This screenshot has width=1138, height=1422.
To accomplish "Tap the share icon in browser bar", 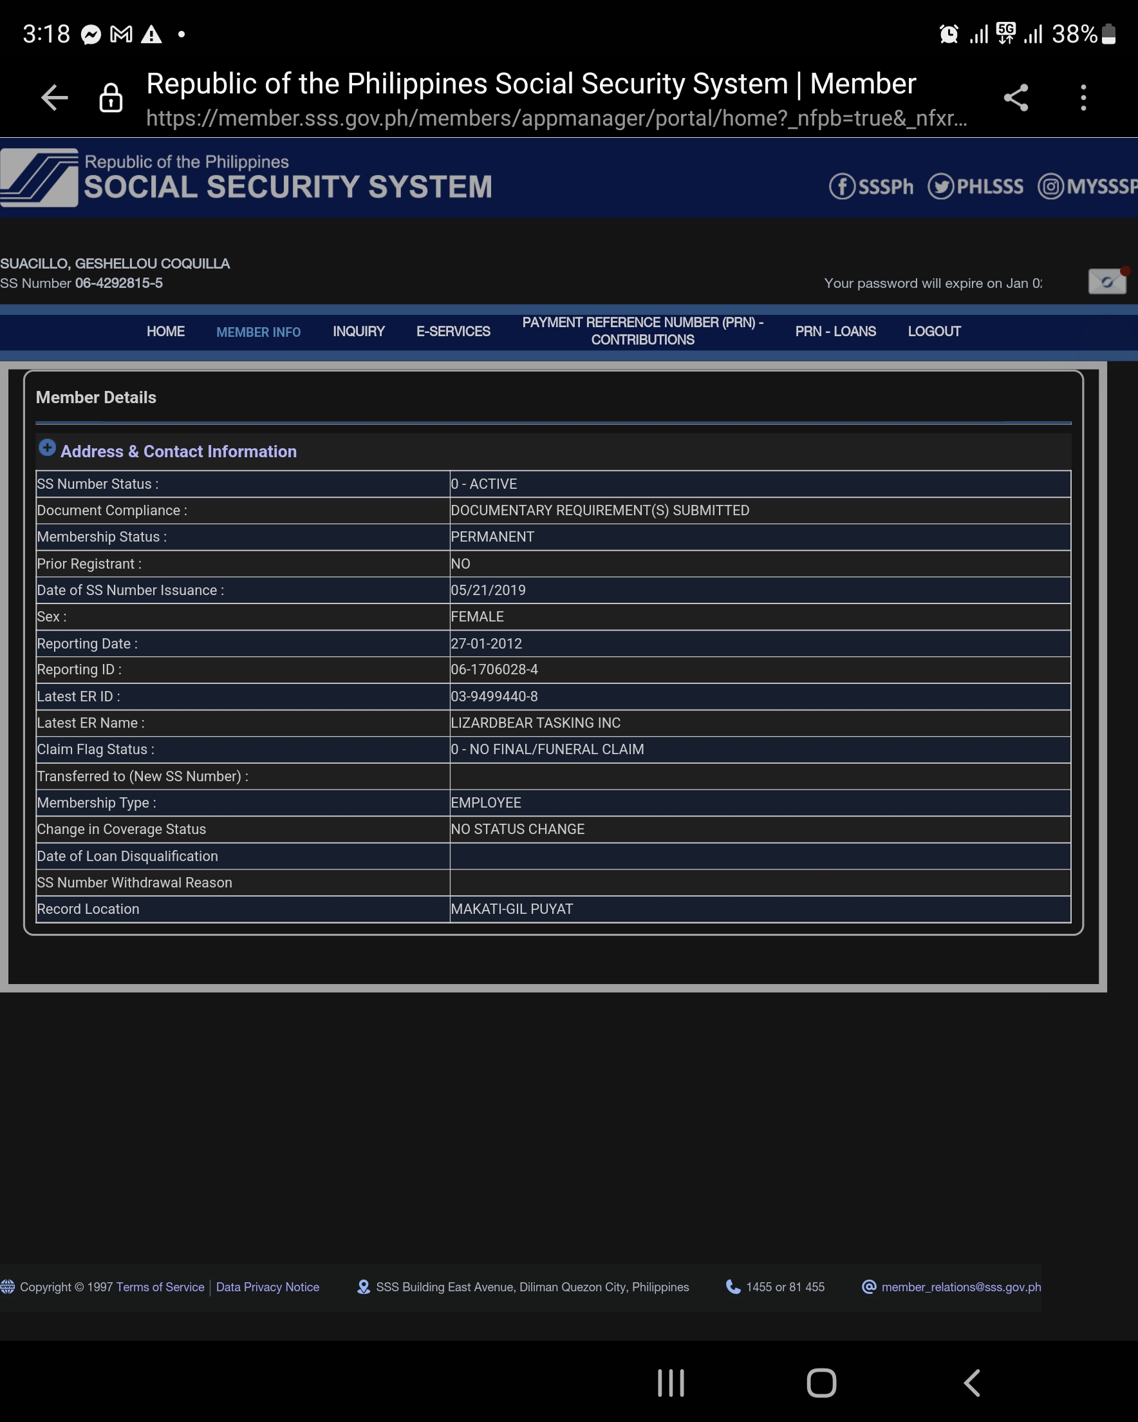I will pos(1015,99).
